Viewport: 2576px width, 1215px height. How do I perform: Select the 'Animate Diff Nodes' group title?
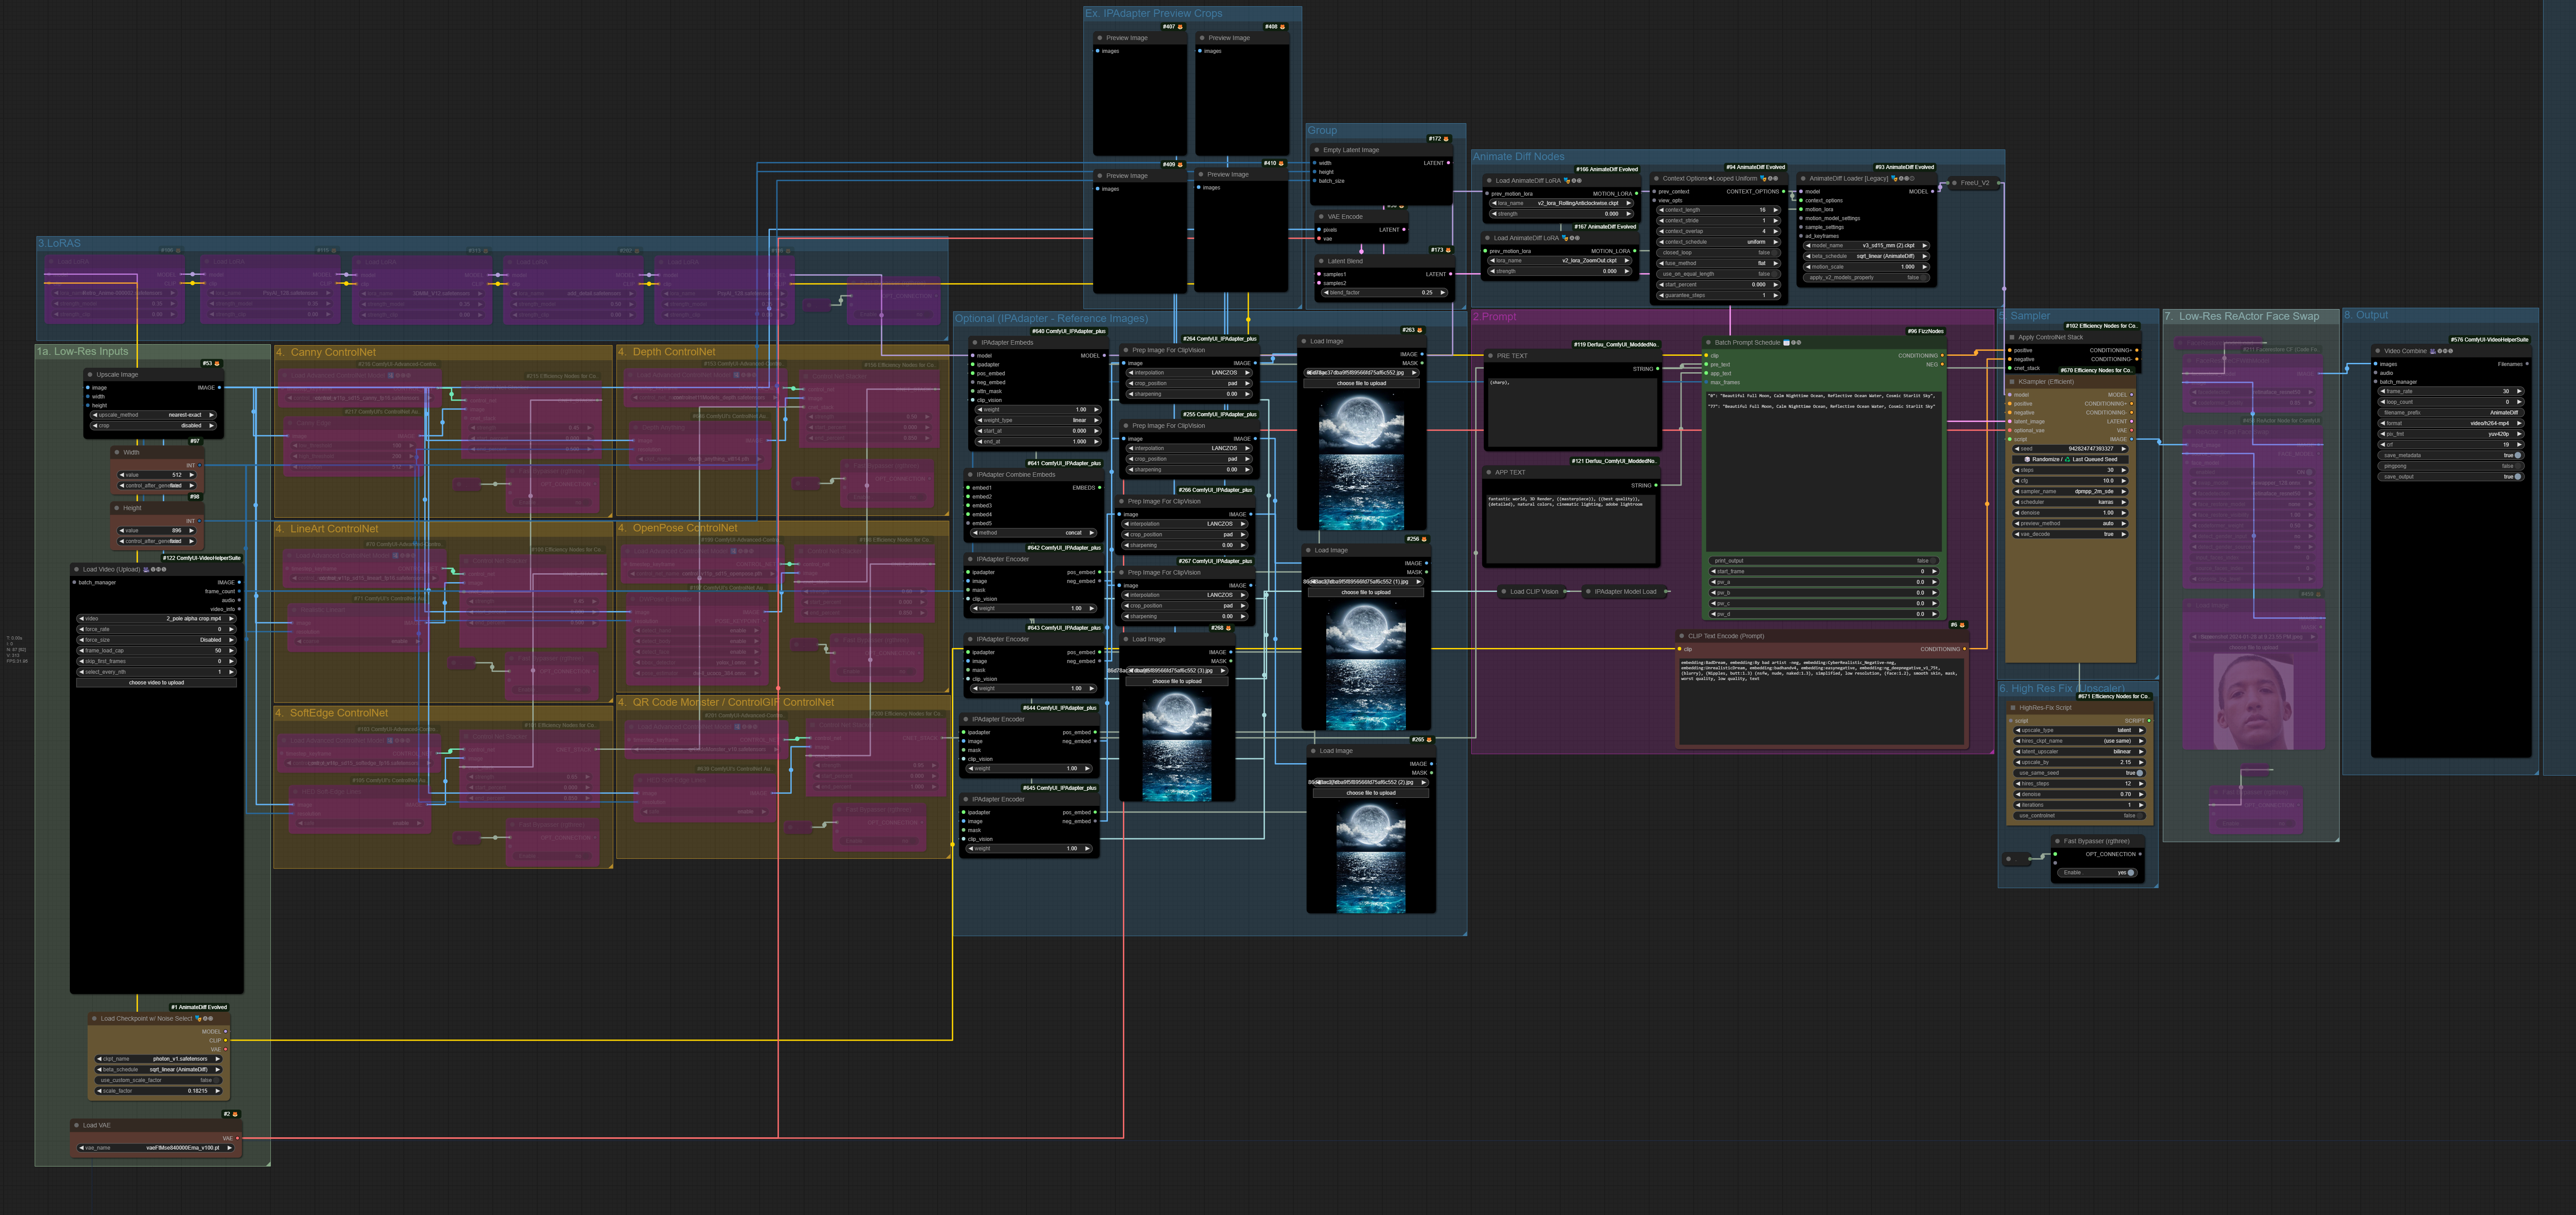pyautogui.click(x=1518, y=157)
